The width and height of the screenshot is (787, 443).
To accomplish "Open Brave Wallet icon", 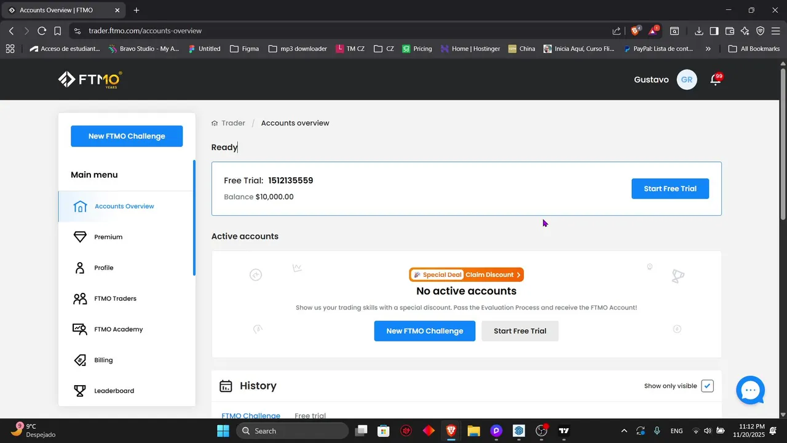I will [730, 31].
